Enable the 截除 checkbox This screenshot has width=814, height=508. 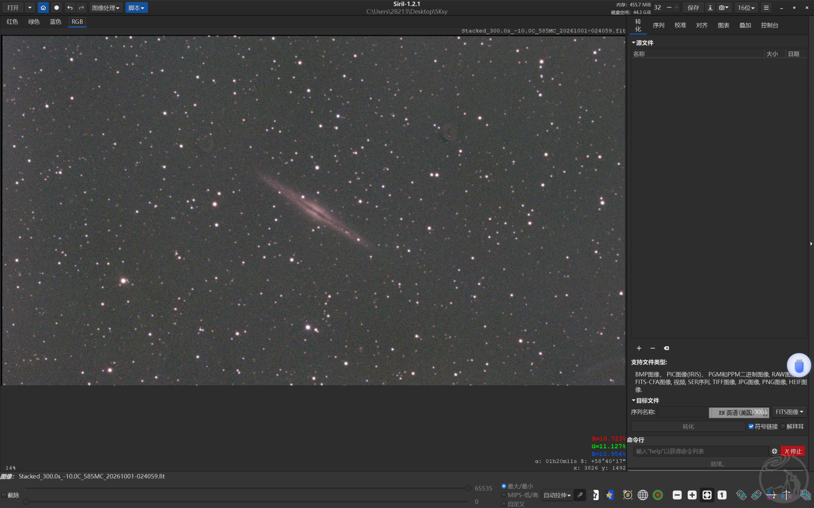(x=4, y=495)
